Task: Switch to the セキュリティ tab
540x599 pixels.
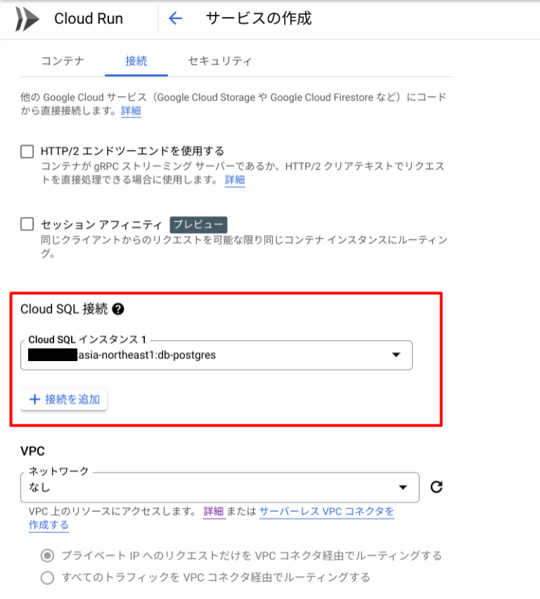Action: 220,61
